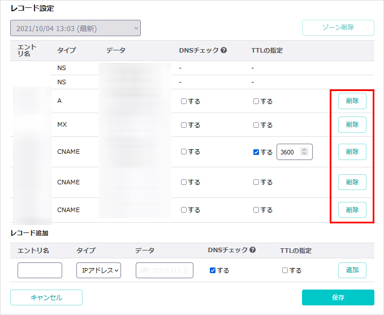Delete the last CNAME record
The width and height of the screenshot is (384, 315).
pos(352,210)
